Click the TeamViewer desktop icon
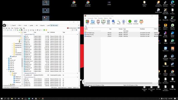 (165, 49)
